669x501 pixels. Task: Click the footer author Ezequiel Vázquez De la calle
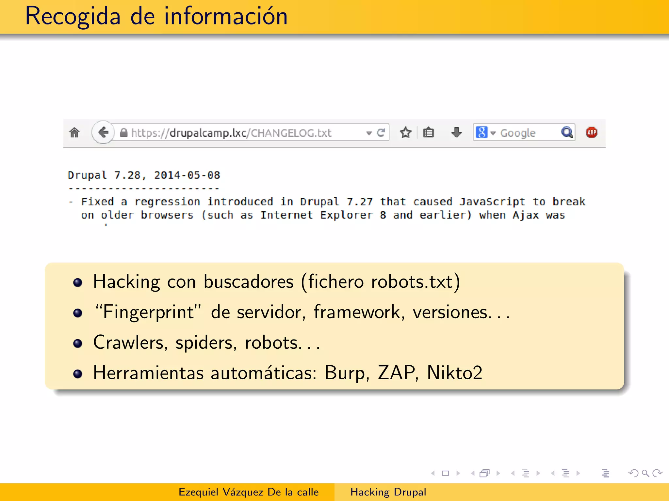249,492
